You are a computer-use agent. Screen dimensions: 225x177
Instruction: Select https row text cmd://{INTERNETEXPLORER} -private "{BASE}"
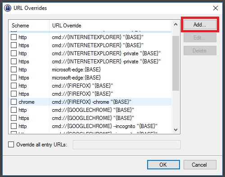pyautogui.click(x=106, y=62)
